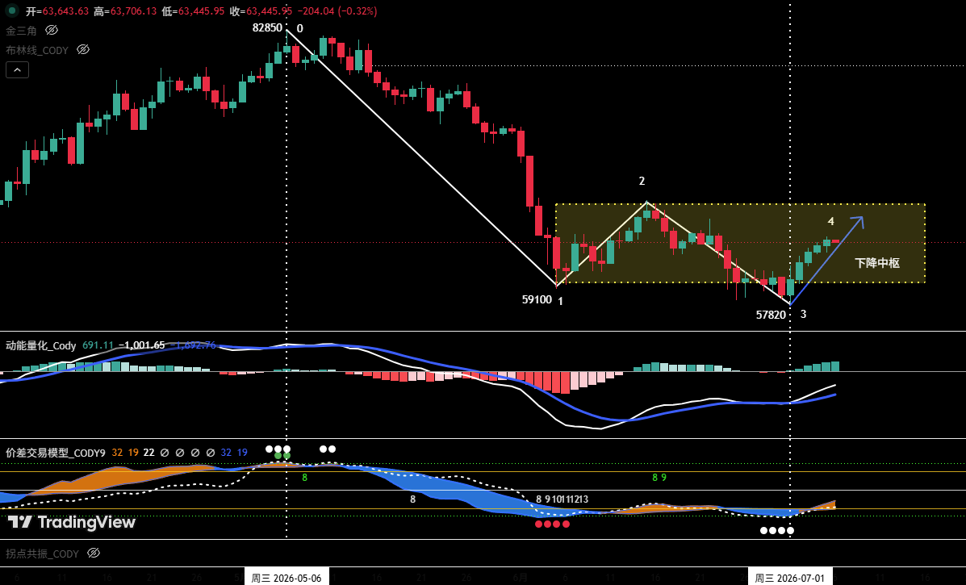This screenshot has width=966, height=585.
Task: Click the green dots under 82850 peak
Action: [282, 457]
